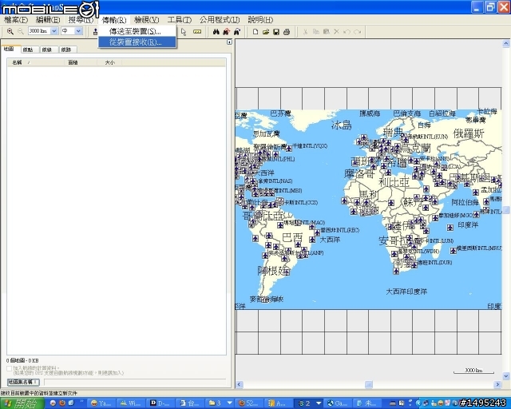Click map vertical scrollbar up arrow
511x409 pixels.
point(505,43)
